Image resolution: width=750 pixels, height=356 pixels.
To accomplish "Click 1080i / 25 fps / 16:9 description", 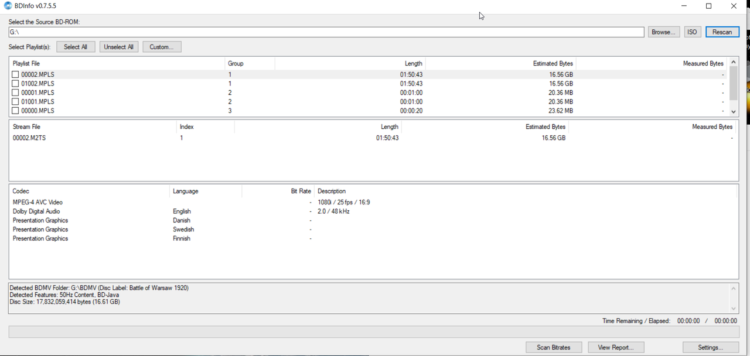I will pyautogui.click(x=343, y=202).
